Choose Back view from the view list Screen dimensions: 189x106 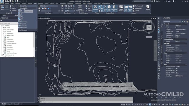coord(20,20)
